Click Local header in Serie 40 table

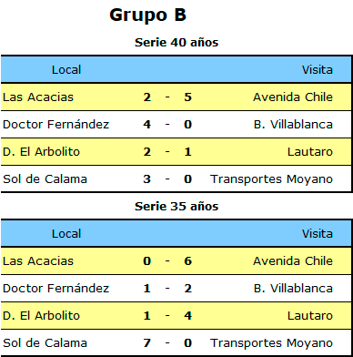(x=66, y=70)
